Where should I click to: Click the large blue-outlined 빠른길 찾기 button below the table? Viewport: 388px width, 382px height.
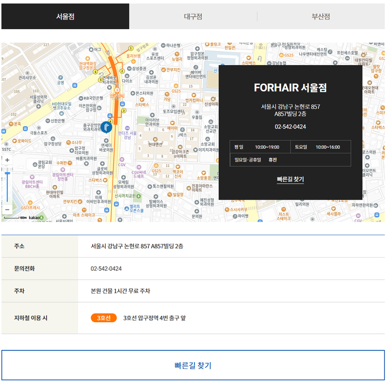coord(193,365)
